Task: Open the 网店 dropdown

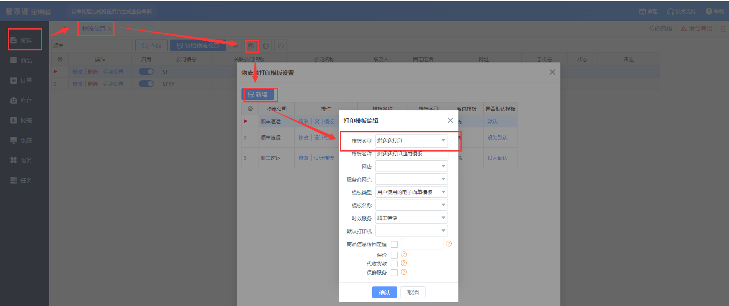Action: 411,166
